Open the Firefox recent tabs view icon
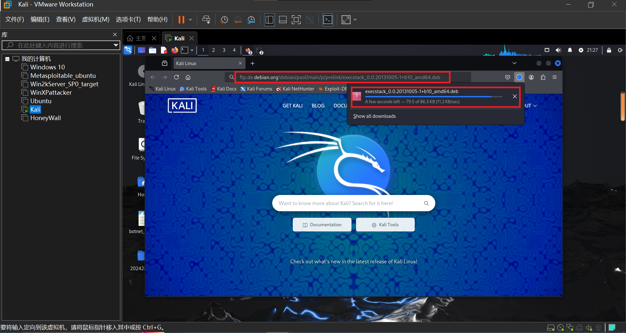This screenshot has width=626, height=333. (165, 63)
